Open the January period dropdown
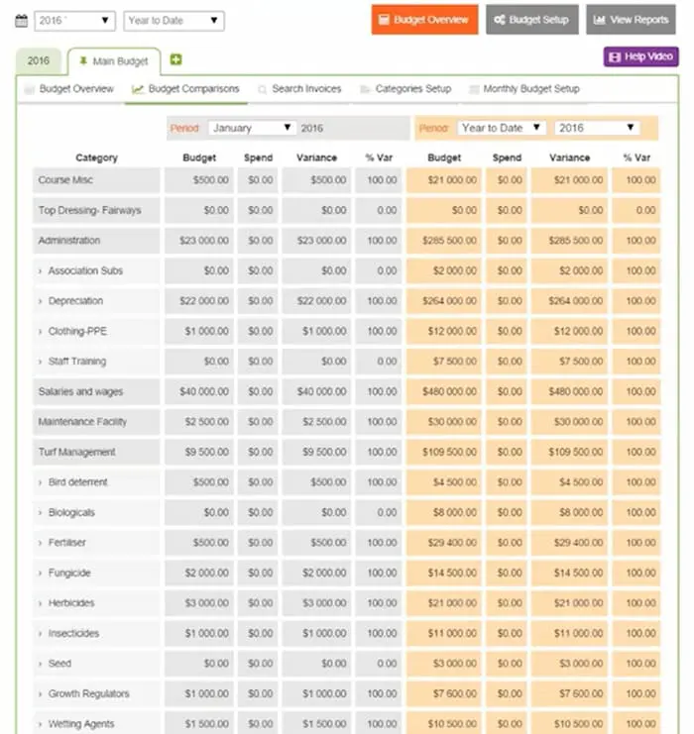 click(252, 128)
